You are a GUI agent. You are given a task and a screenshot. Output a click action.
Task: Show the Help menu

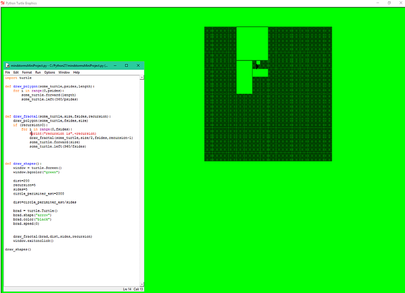tap(76, 72)
